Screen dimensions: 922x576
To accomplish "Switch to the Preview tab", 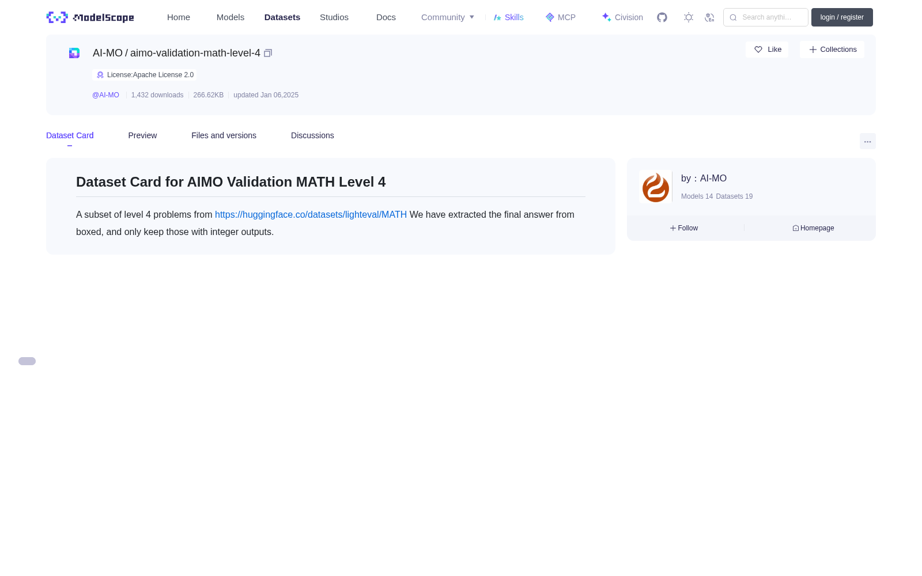I will pyautogui.click(x=142, y=135).
